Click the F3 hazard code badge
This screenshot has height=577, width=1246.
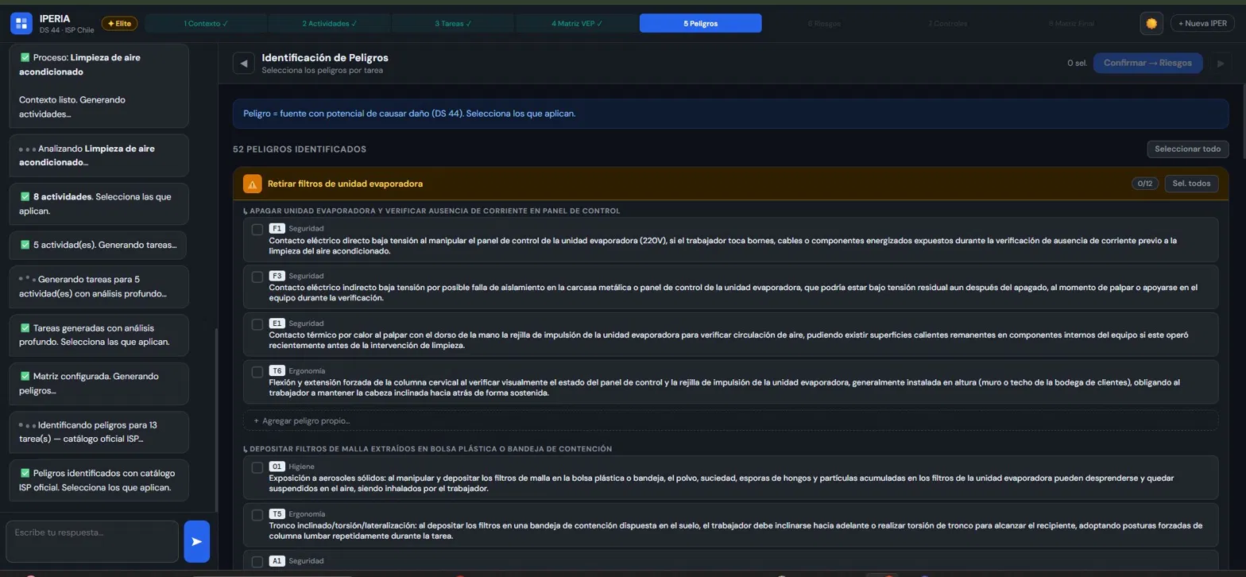[277, 276]
